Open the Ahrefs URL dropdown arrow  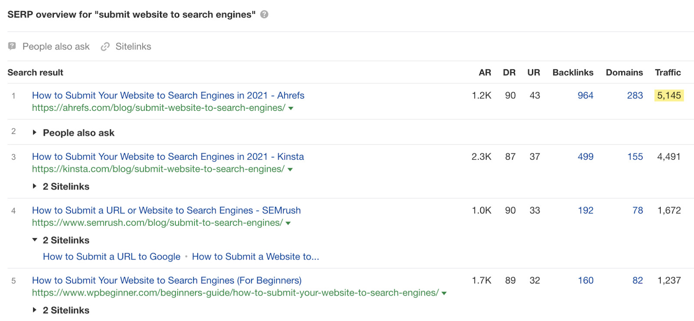291,108
